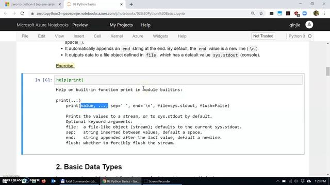
Task: Click the qinjie username
Action: click(x=294, y=25)
